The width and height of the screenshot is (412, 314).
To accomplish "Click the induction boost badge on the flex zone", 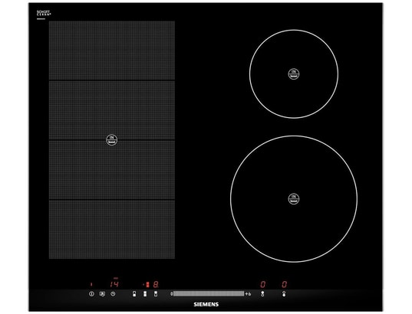I will [x=112, y=140].
